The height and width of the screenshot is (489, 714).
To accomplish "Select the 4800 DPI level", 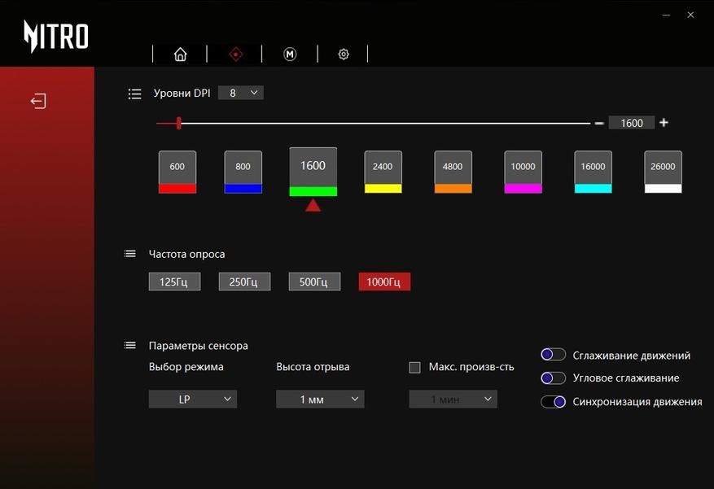I will (x=453, y=167).
